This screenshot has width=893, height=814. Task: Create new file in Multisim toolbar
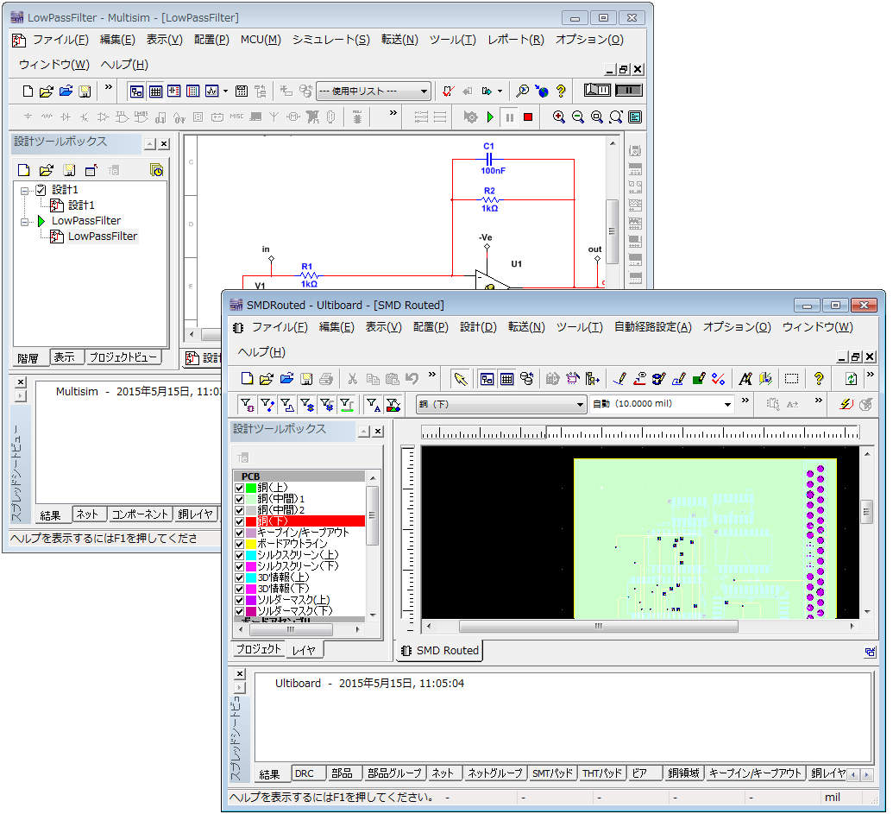[28, 91]
